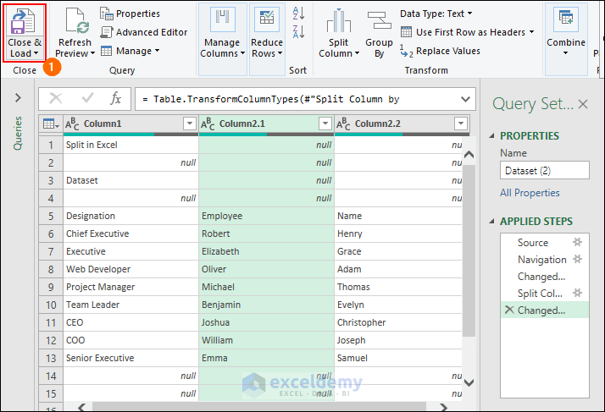Delete the selected Changed... step

509,310
